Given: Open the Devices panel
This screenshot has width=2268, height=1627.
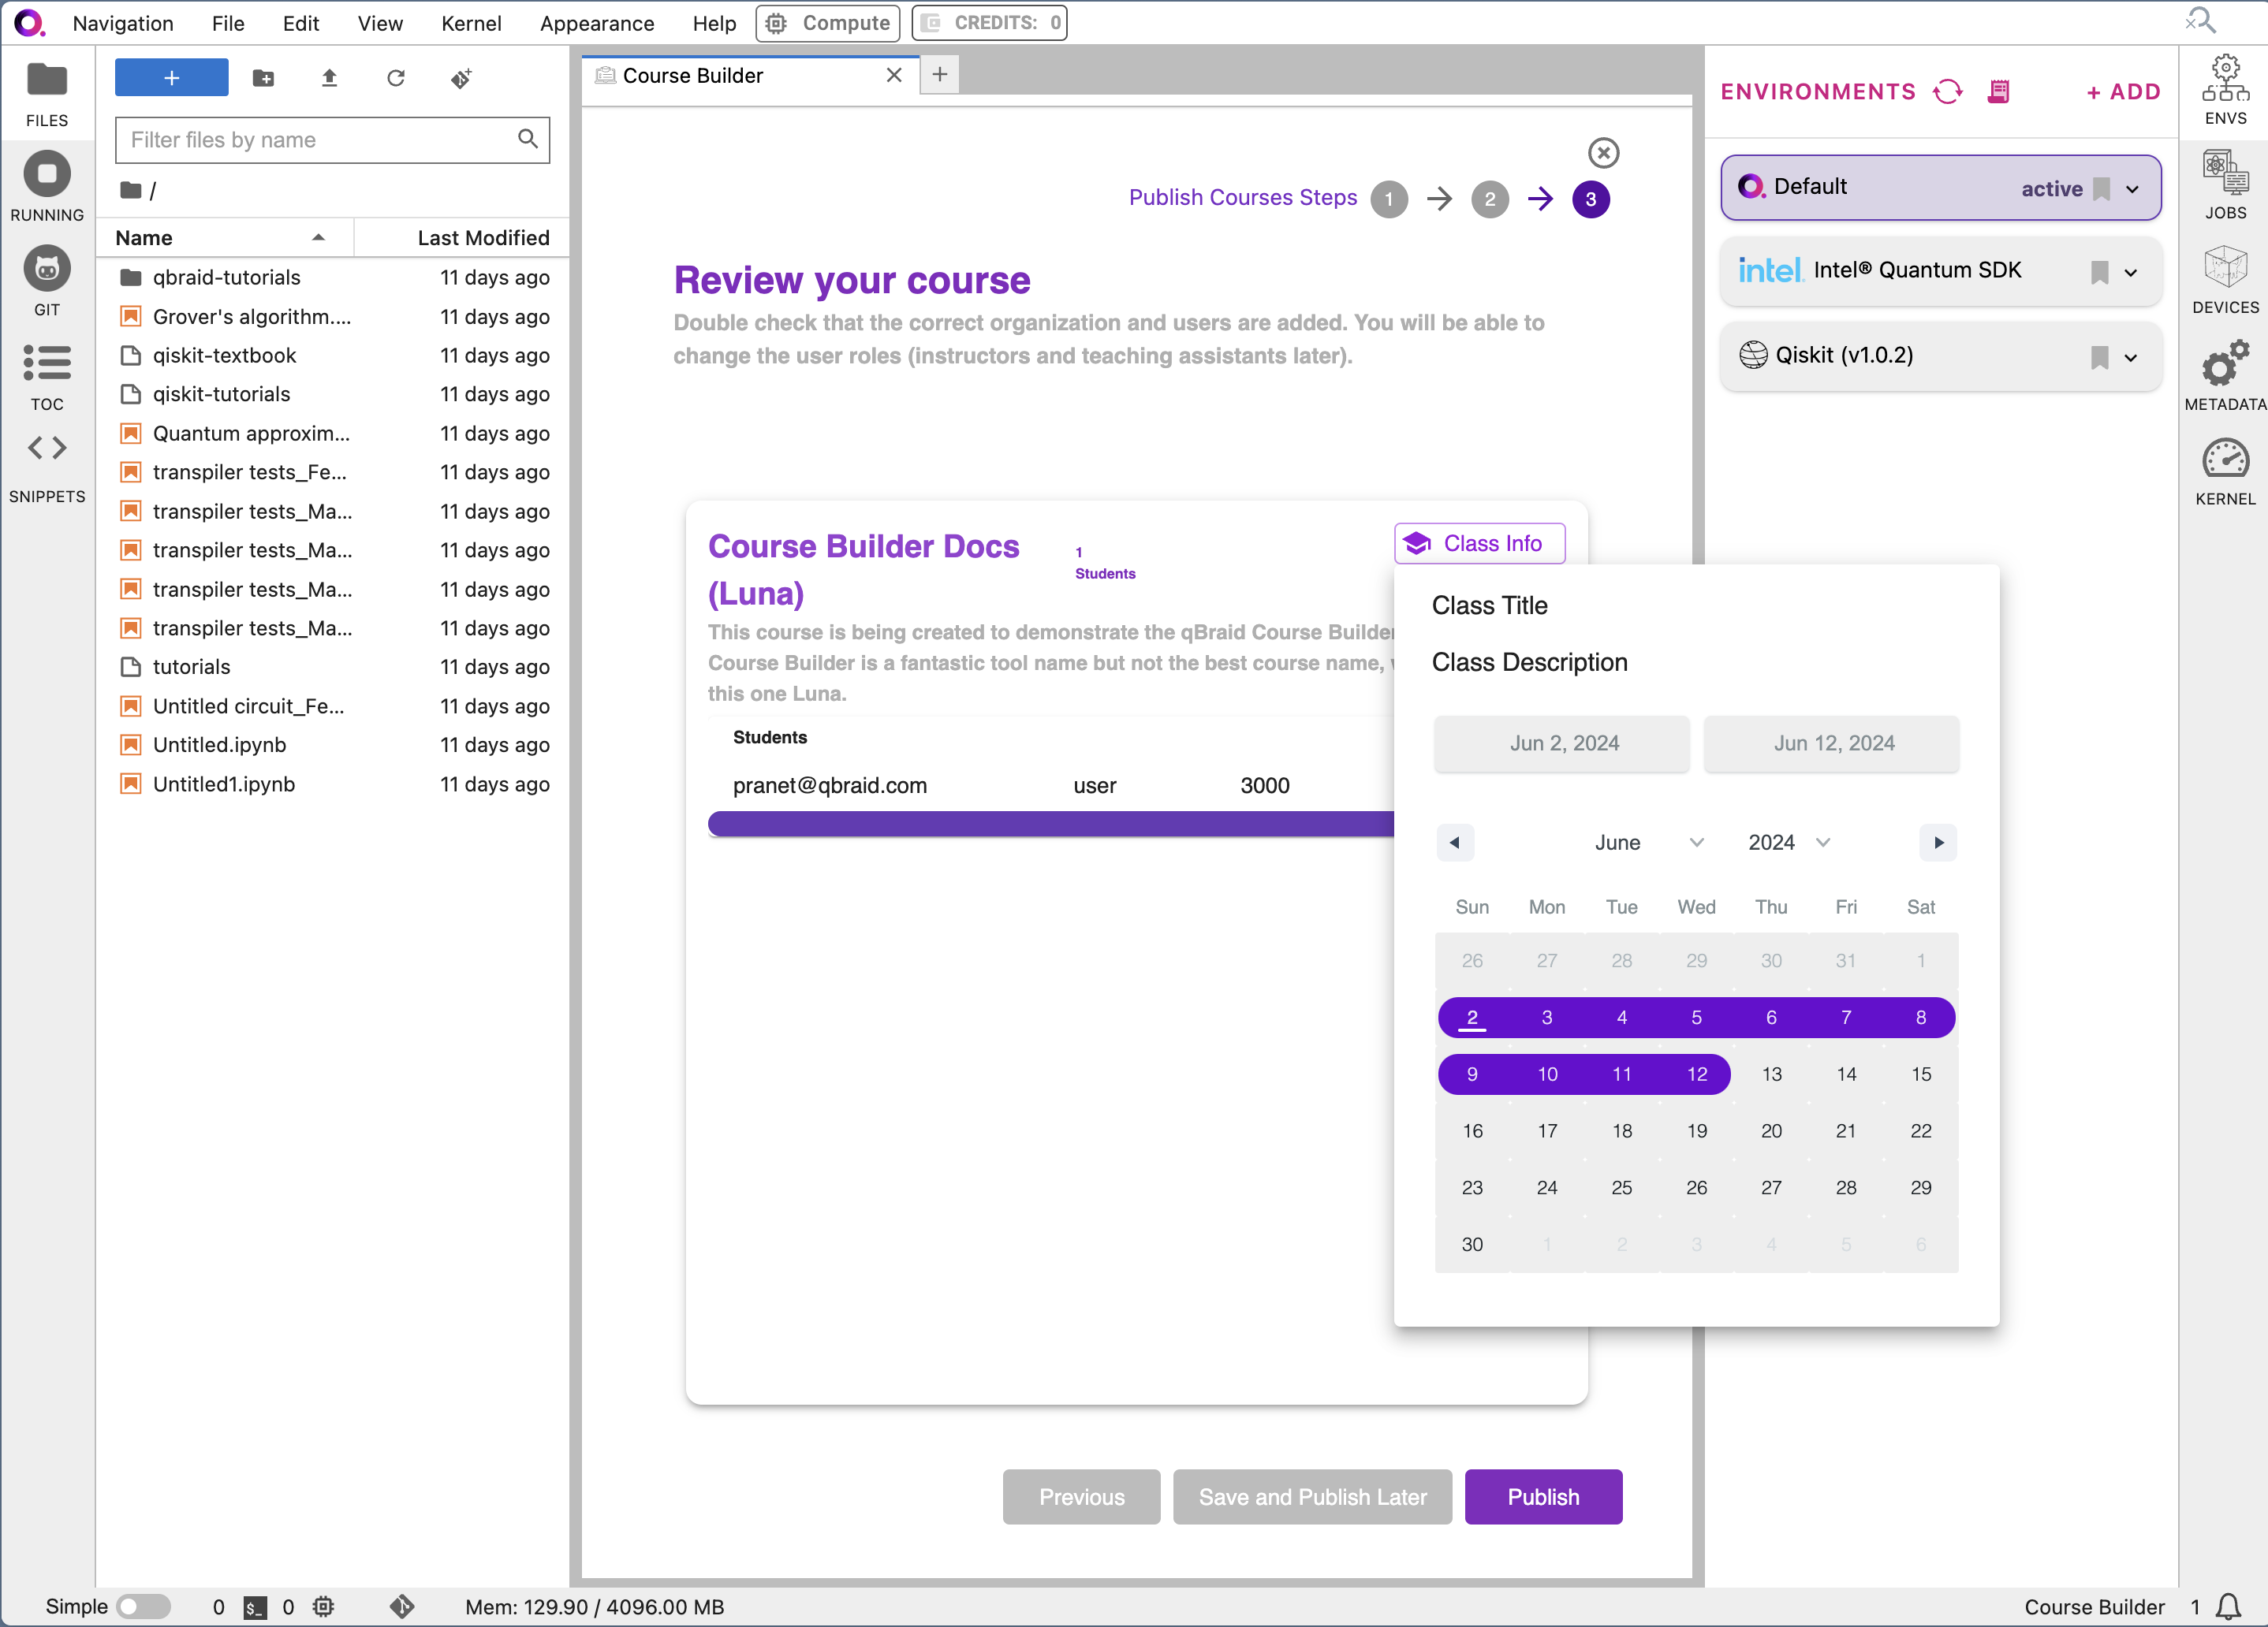Looking at the screenshot, I should [2225, 280].
